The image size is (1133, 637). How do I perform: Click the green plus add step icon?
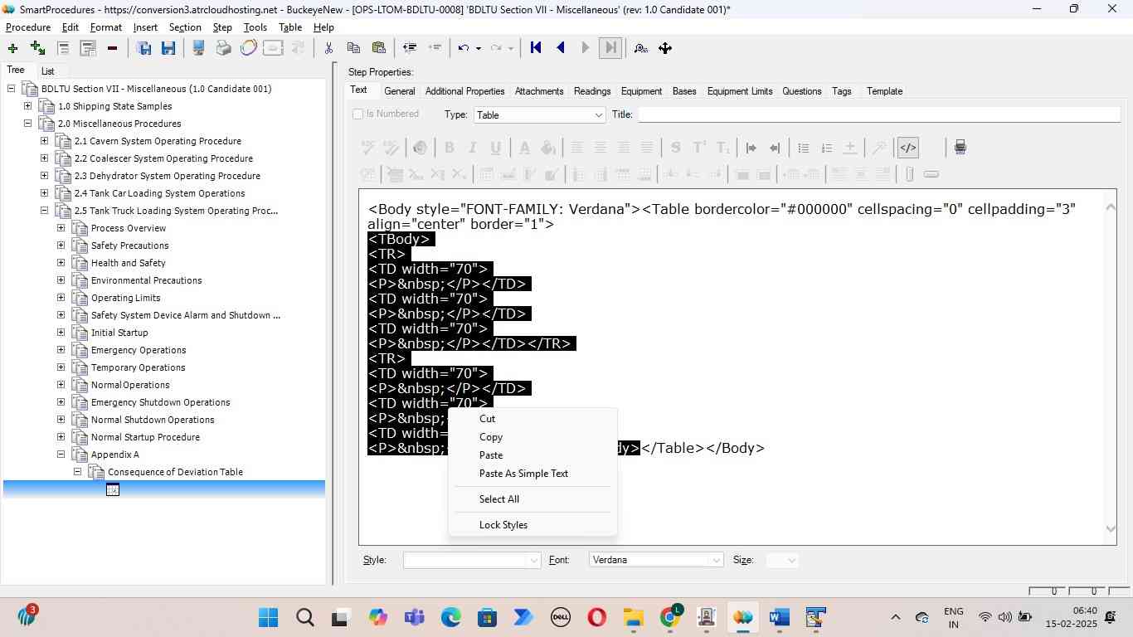pyautogui.click(x=12, y=48)
